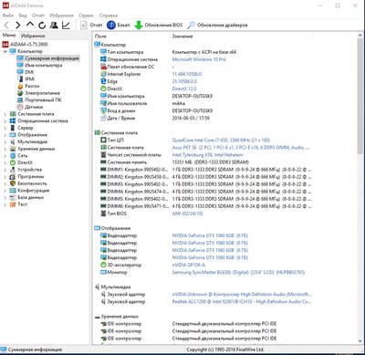
Task: Switch to the Меню tab
Action: pos(9,36)
